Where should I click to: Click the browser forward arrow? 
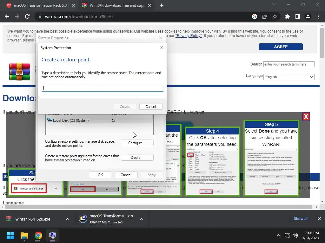point(17,16)
